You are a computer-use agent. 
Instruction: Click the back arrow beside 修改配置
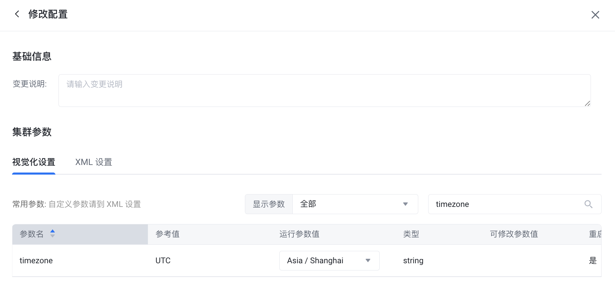click(x=17, y=14)
